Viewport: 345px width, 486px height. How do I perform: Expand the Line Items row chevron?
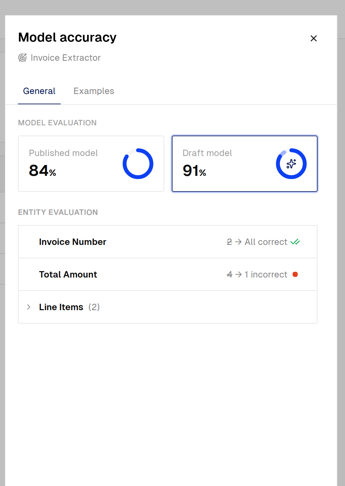point(29,307)
